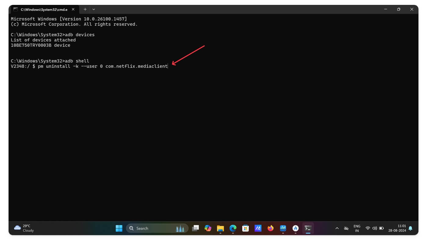
Task: Restore down the terminal window
Action: coord(399,9)
